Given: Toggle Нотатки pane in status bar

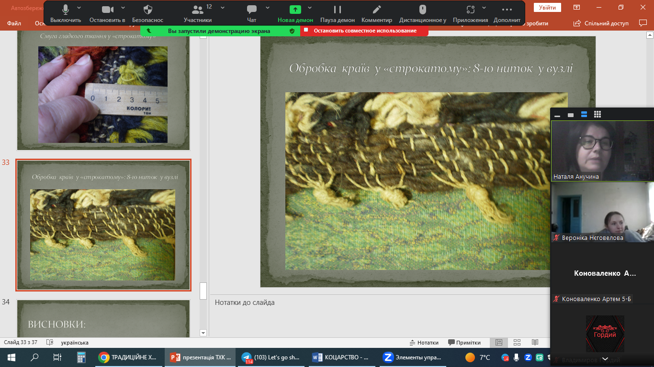Looking at the screenshot, I should 424,343.
